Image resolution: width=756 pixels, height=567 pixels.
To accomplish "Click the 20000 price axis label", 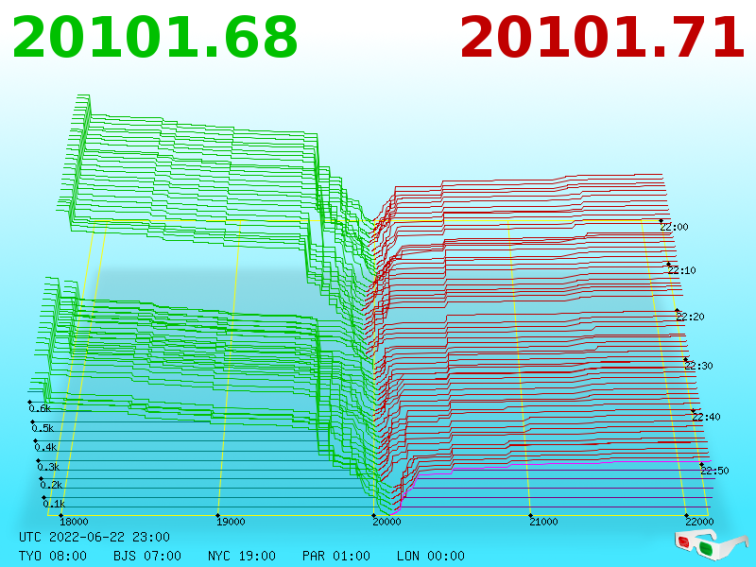I will click(387, 522).
